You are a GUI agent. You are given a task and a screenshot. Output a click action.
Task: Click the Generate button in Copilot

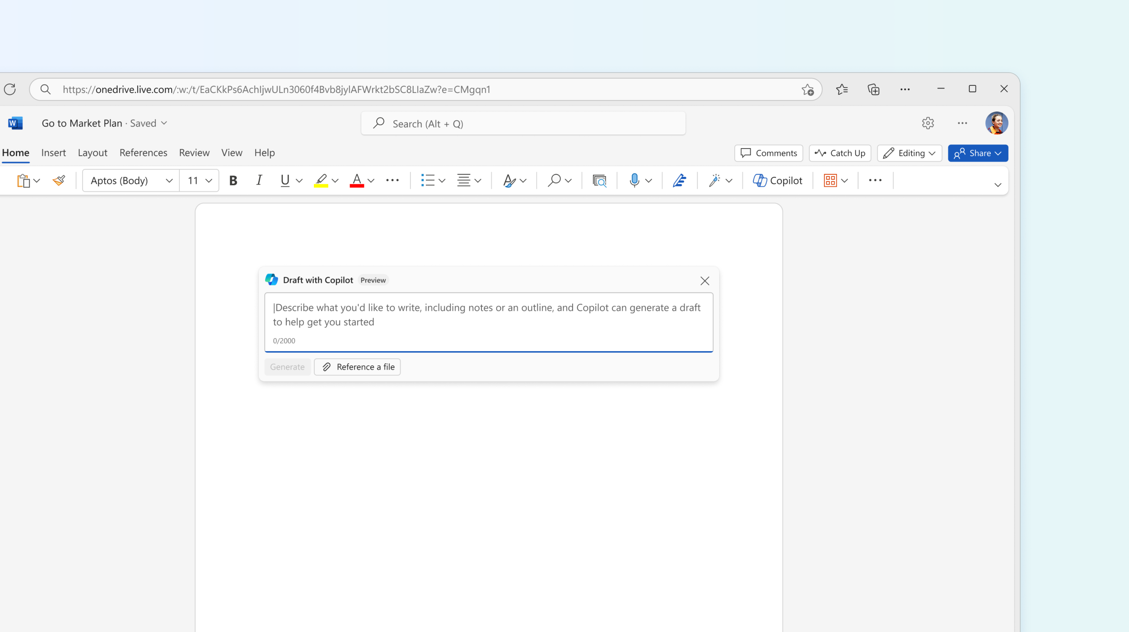click(x=288, y=366)
